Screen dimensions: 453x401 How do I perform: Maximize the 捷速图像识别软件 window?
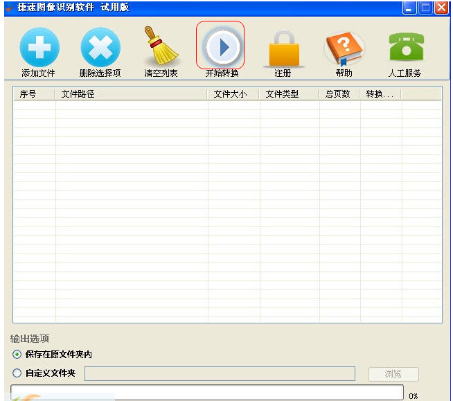tap(425, 8)
